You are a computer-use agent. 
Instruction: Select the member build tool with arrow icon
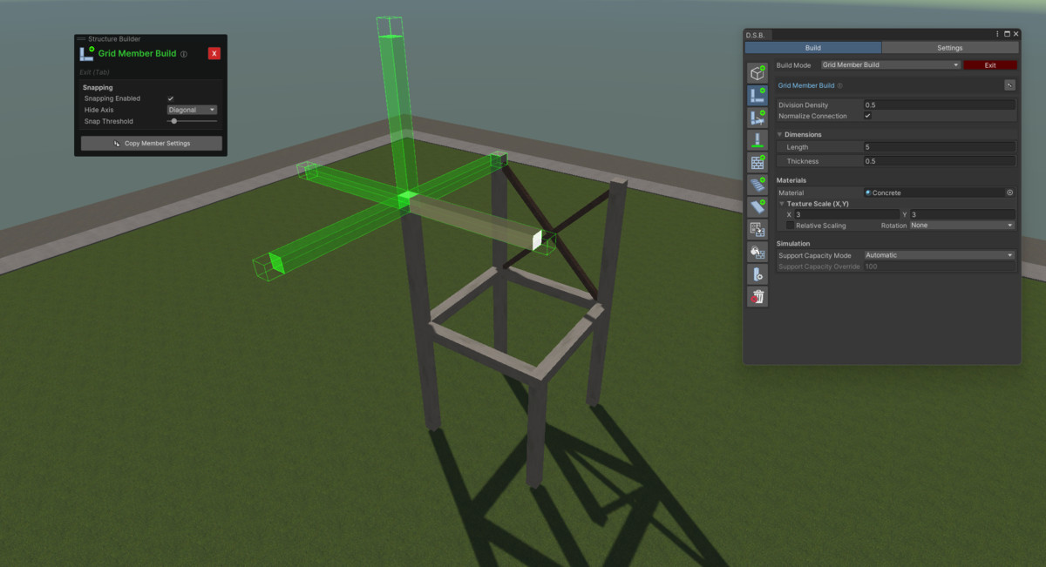pyautogui.click(x=757, y=118)
